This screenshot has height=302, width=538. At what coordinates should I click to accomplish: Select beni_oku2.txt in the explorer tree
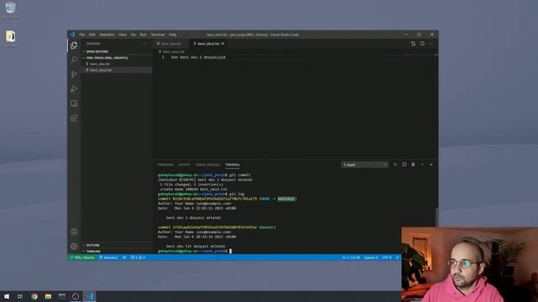(117, 70)
